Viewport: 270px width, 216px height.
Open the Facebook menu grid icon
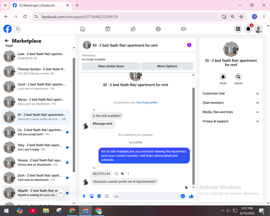coord(238,29)
